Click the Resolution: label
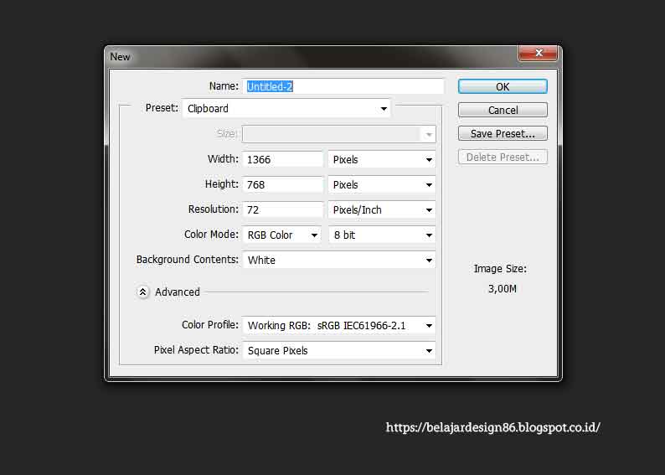Image resolution: width=665 pixels, height=475 pixels. click(x=214, y=209)
